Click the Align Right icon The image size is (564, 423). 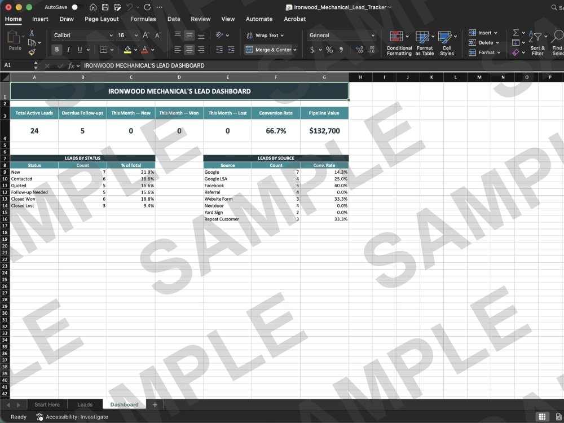[201, 50]
